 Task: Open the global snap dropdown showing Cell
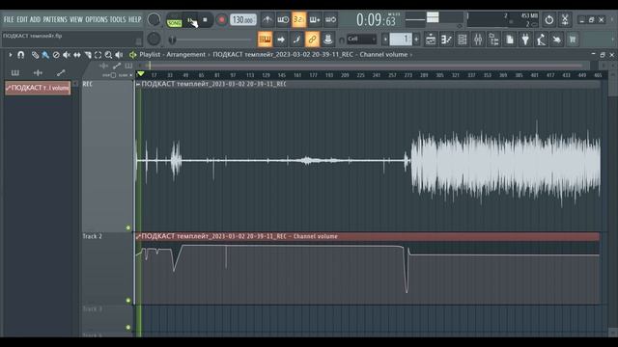click(361, 39)
